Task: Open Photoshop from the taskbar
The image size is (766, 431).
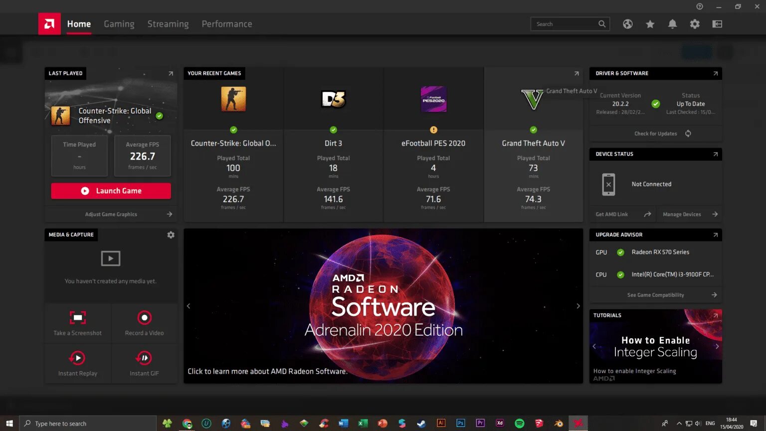Action: pyautogui.click(x=461, y=424)
